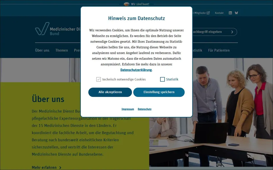This screenshot has width=273, height=170.
Task: Open the Impressum link in dialog
Action: [128, 109]
